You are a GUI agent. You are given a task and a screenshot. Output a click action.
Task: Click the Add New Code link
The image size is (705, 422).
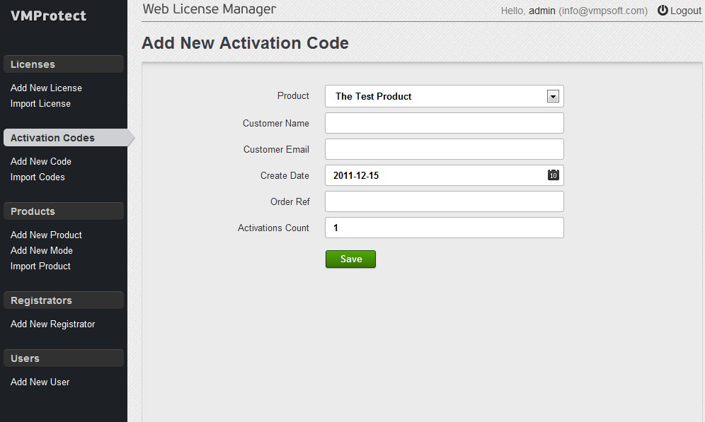pyautogui.click(x=41, y=162)
